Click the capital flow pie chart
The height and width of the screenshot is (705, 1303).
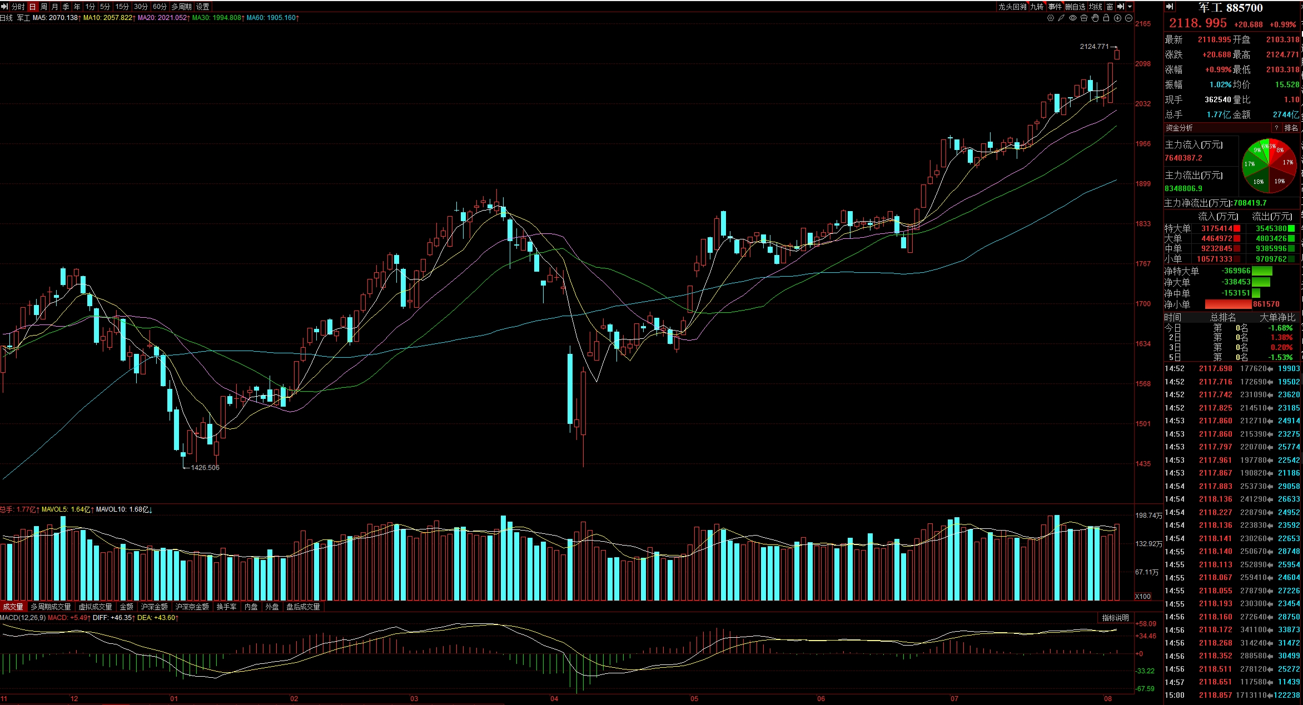point(1269,166)
